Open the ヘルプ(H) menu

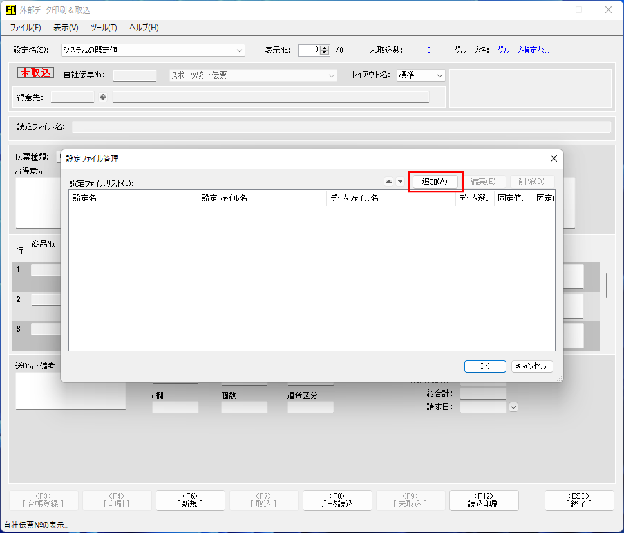pos(144,28)
